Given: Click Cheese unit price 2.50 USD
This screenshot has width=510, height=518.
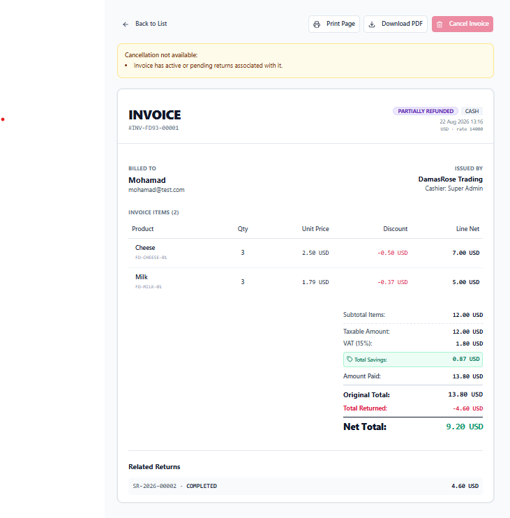Looking at the screenshot, I should [315, 253].
